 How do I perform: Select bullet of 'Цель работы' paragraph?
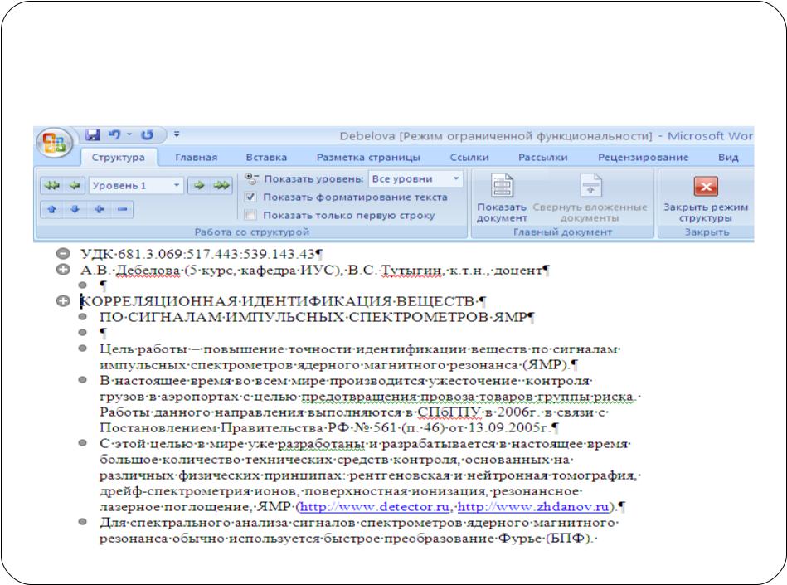pos(83,349)
